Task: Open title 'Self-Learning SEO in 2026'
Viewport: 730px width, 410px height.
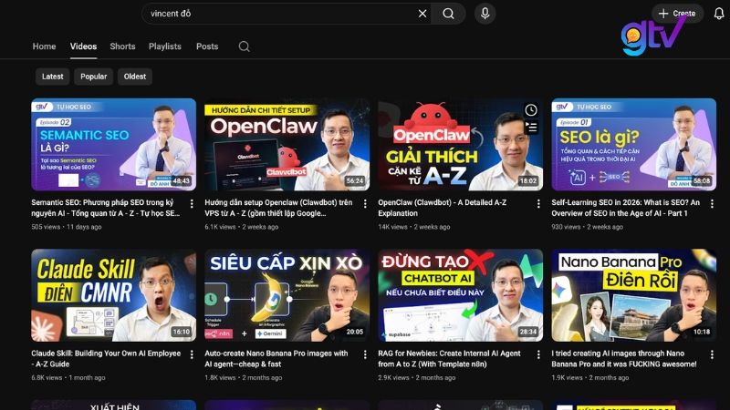Action: [625, 208]
